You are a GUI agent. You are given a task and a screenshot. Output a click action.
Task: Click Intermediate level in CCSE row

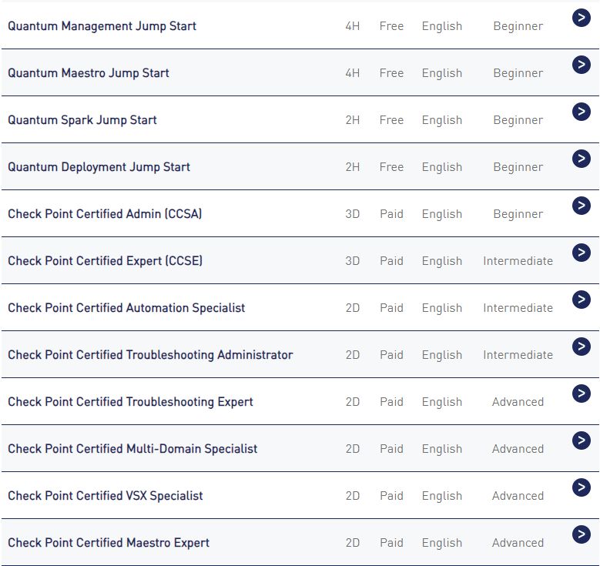(x=518, y=261)
